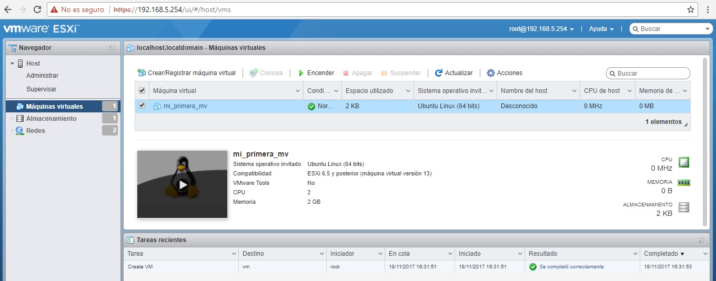
Task: Click the browser back arrow
Action: [8, 9]
